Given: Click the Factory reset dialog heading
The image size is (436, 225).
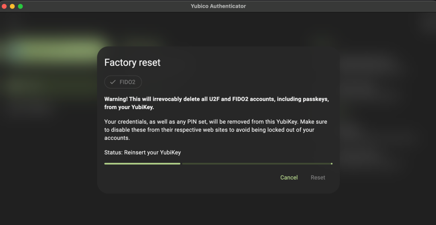Looking at the screenshot, I should (x=132, y=62).
